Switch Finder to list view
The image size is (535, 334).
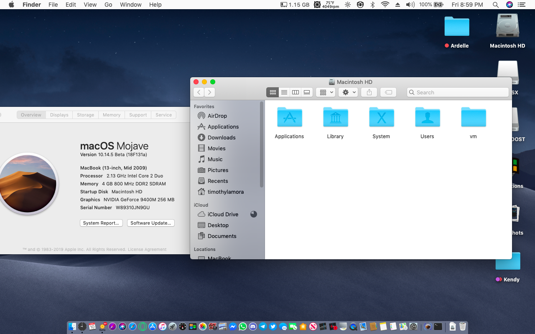click(x=284, y=92)
